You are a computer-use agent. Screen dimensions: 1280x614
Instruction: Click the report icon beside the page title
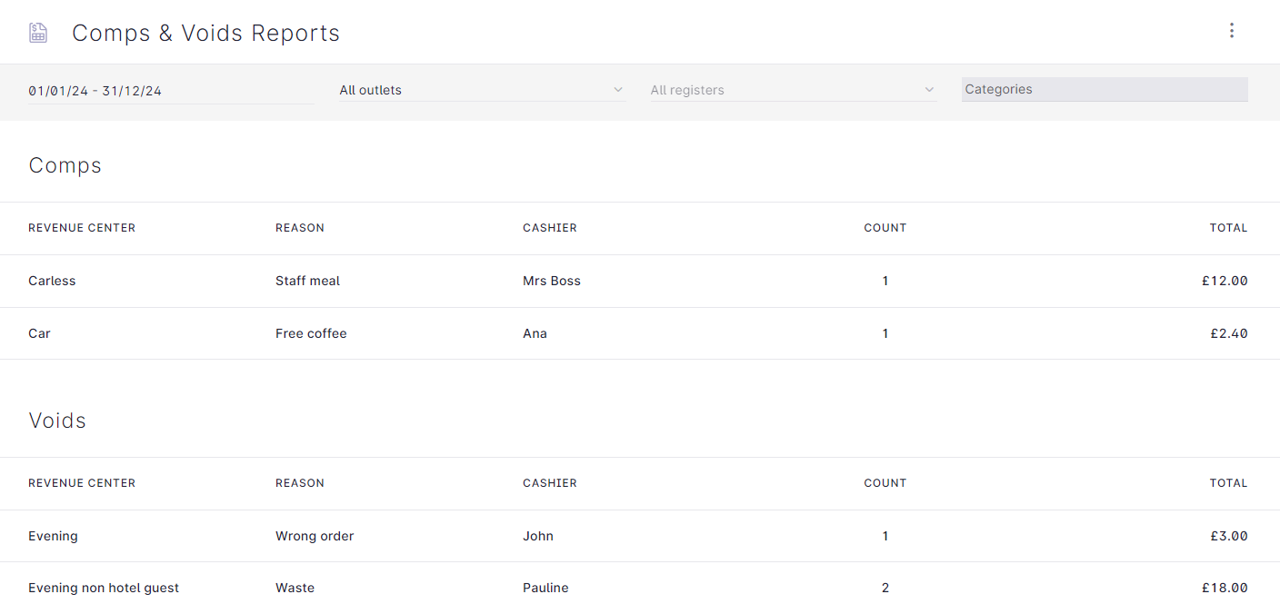pyautogui.click(x=38, y=33)
